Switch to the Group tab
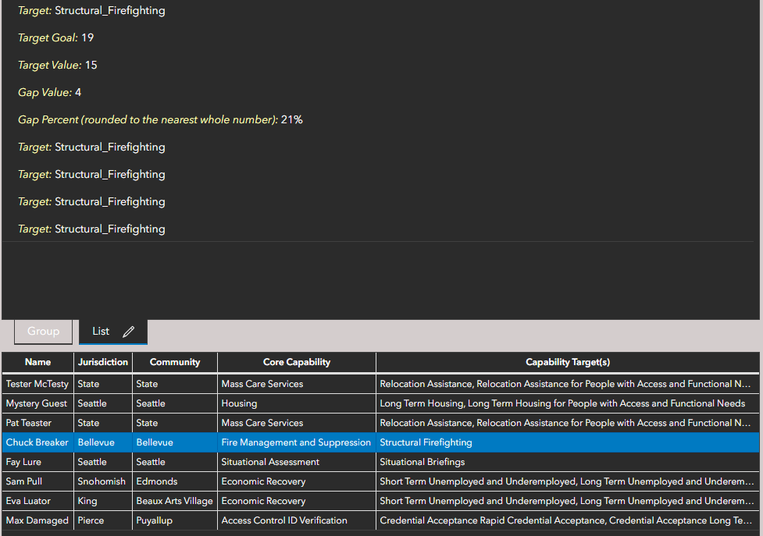This screenshot has height=536, width=763. point(43,331)
